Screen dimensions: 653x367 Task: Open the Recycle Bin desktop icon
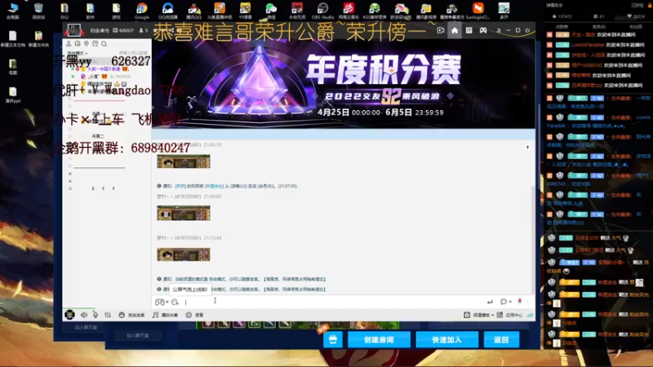tap(38, 11)
